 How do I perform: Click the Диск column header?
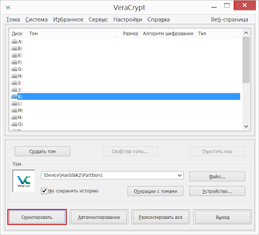point(17,34)
